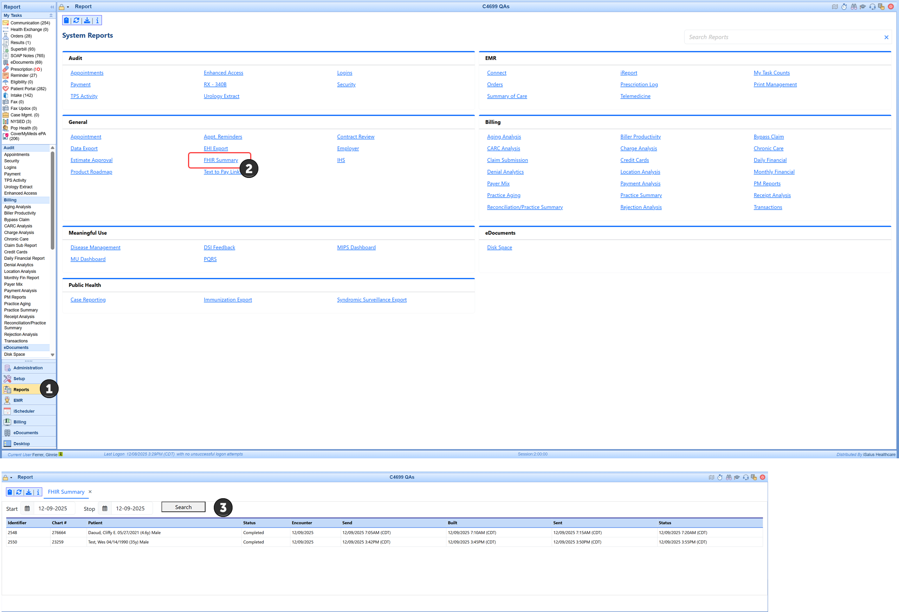This screenshot has height=612, width=899.
Task: Open the Stop date calendar picker
Action: 105,508
